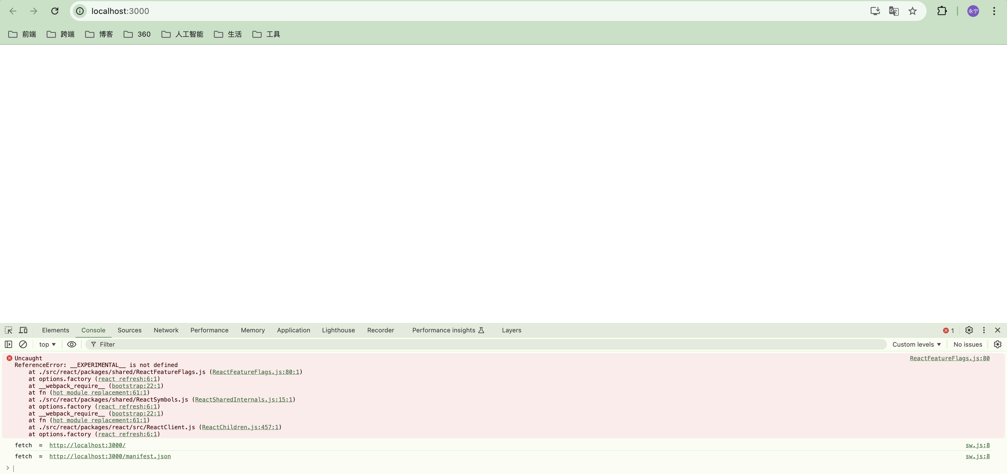Open the top JavaScript context dropdown

click(47, 344)
